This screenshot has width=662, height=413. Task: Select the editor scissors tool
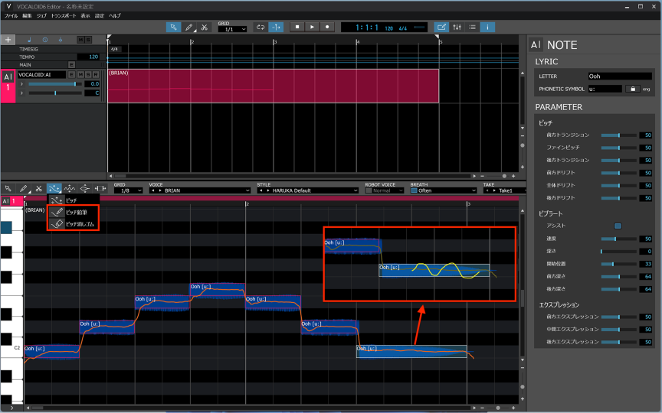pos(39,188)
